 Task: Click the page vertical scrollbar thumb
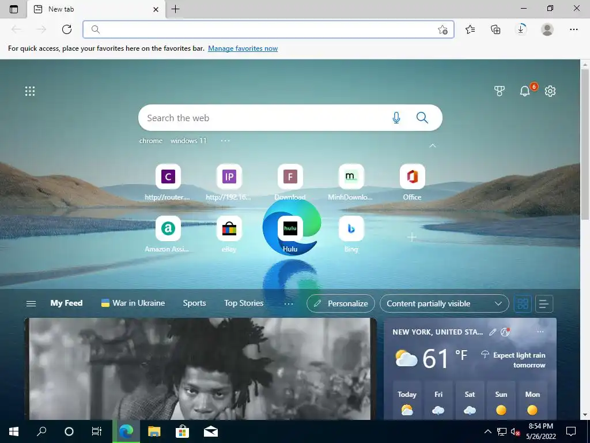(x=585, y=144)
